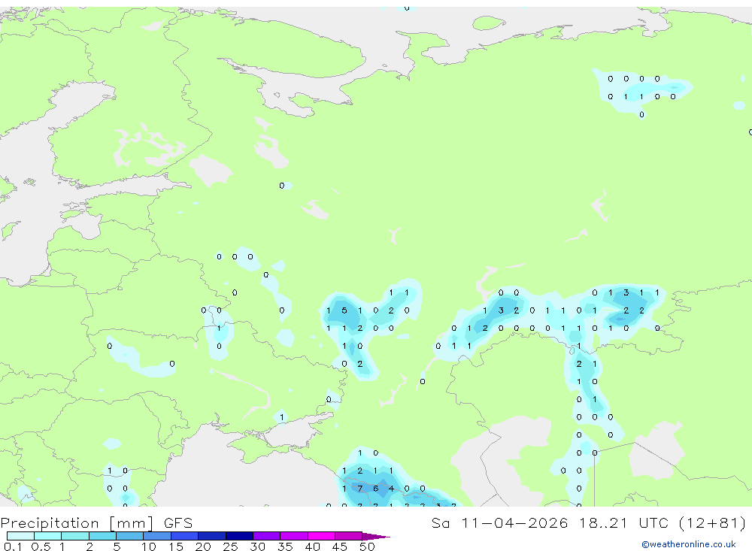Viewport: 752px width, 551px height.
Task: Click the legend scale label "45"
Action: 340,546
